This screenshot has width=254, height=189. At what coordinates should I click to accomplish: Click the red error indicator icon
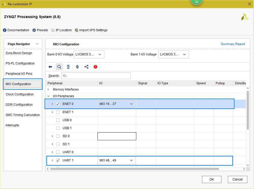point(95,67)
